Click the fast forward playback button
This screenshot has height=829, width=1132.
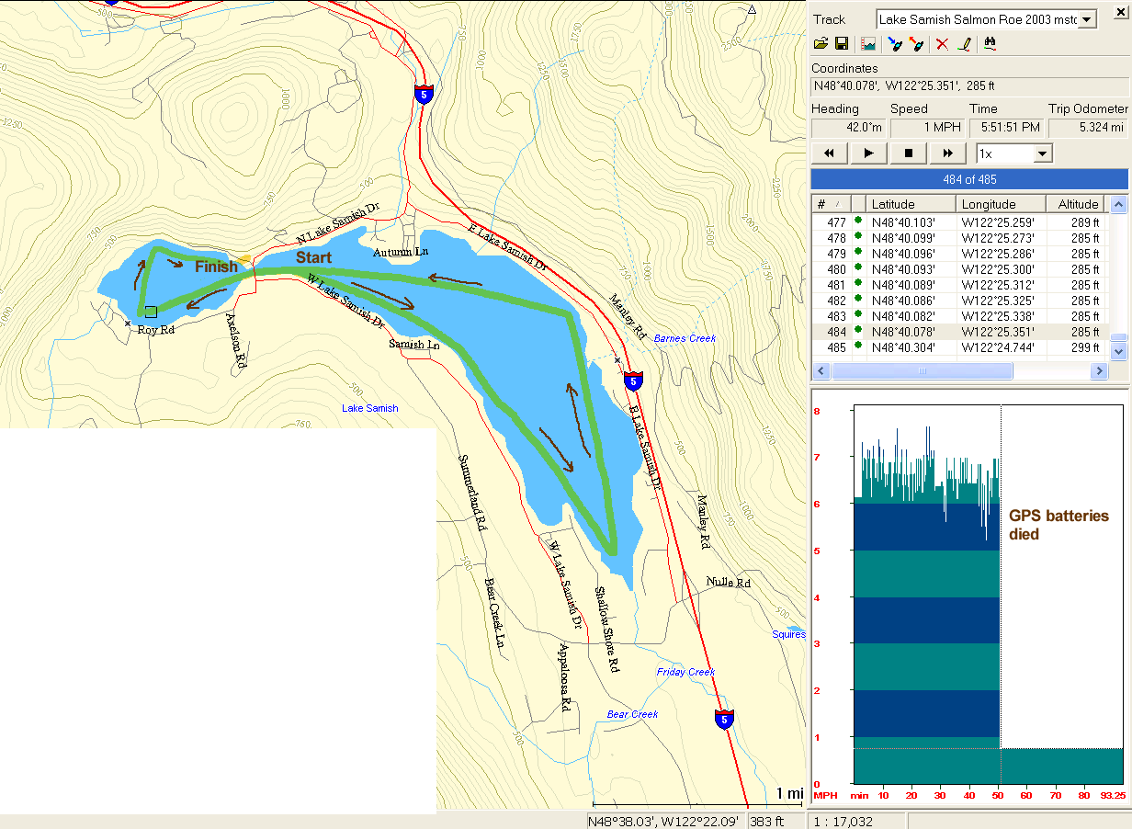(947, 153)
